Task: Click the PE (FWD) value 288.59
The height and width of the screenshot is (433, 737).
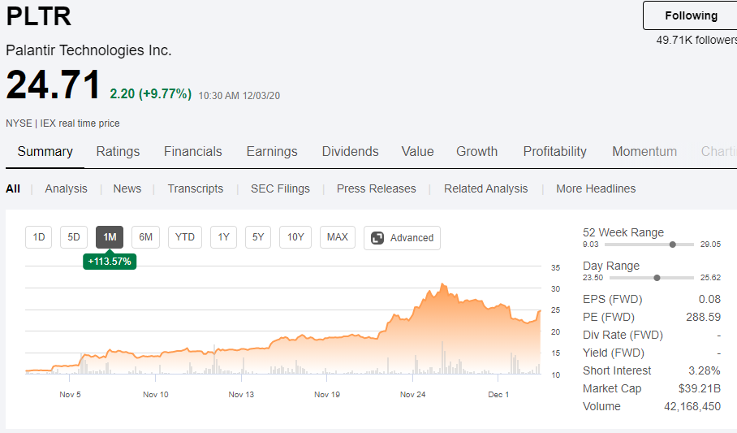Action: click(x=703, y=317)
